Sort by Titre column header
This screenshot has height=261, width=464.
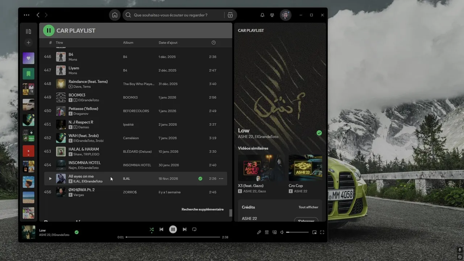[x=59, y=42]
